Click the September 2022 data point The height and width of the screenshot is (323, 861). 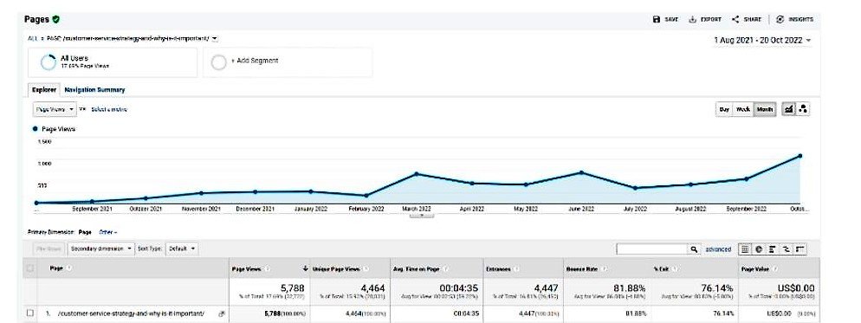747,178
